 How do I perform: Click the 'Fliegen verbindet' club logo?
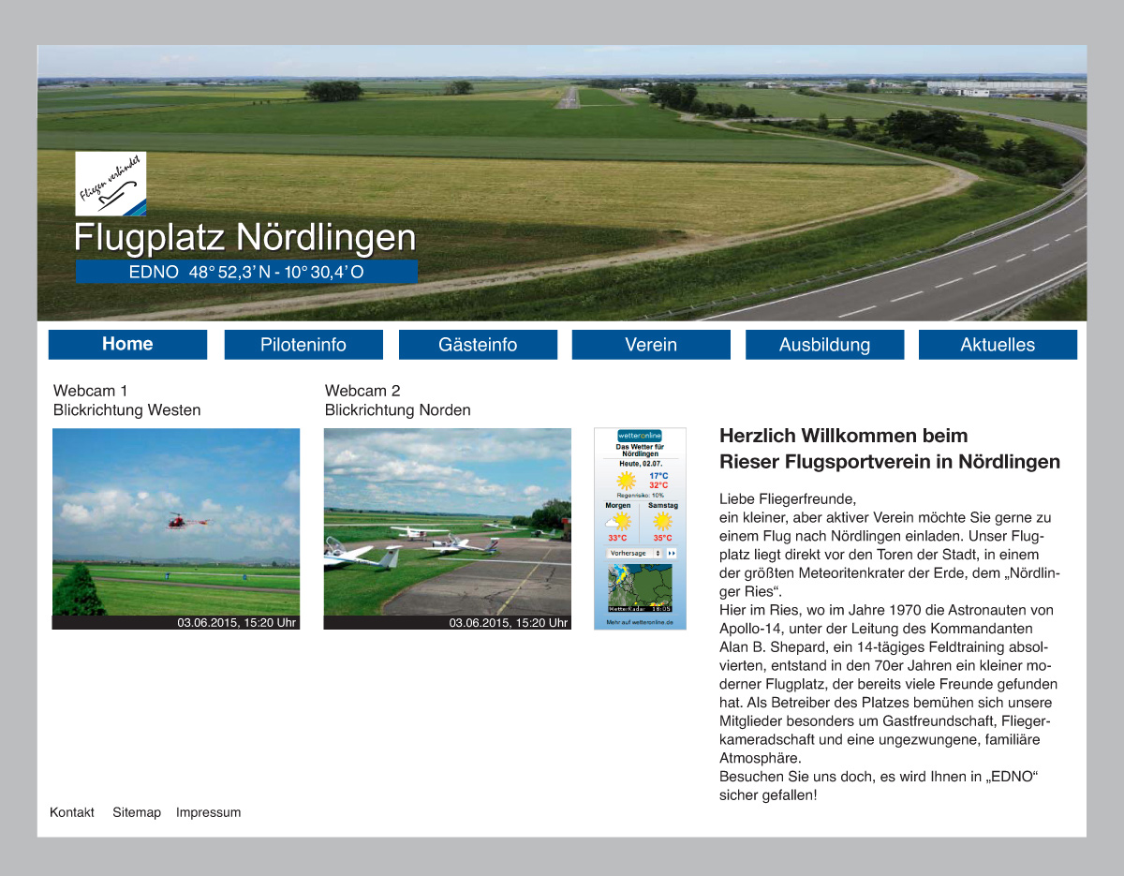(111, 184)
